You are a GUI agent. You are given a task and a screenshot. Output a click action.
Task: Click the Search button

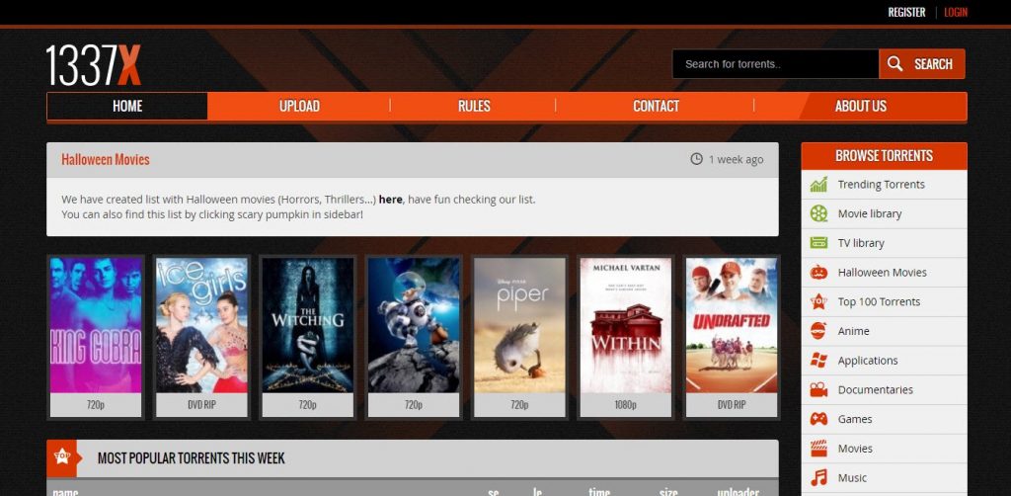[922, 64]
